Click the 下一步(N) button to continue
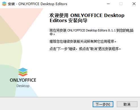The height and width of the screenshot is (110, 140). tap(103, 104)
